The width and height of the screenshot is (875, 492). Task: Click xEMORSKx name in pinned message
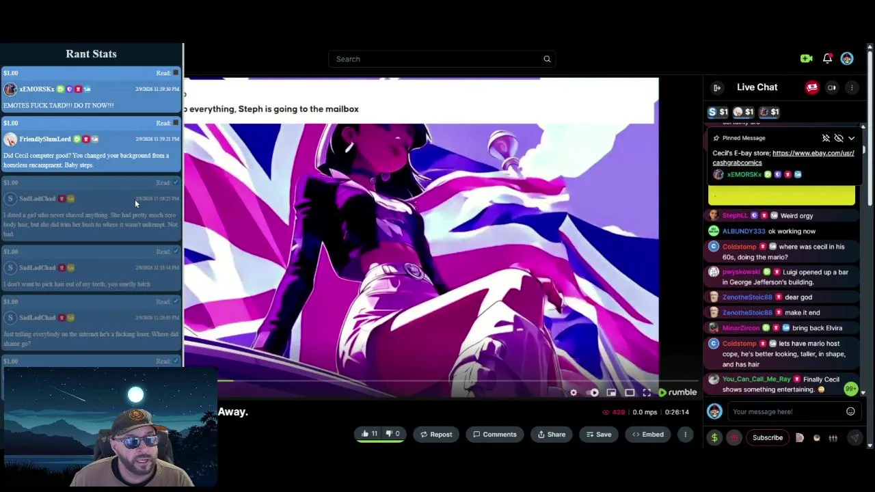coord(744,175)
